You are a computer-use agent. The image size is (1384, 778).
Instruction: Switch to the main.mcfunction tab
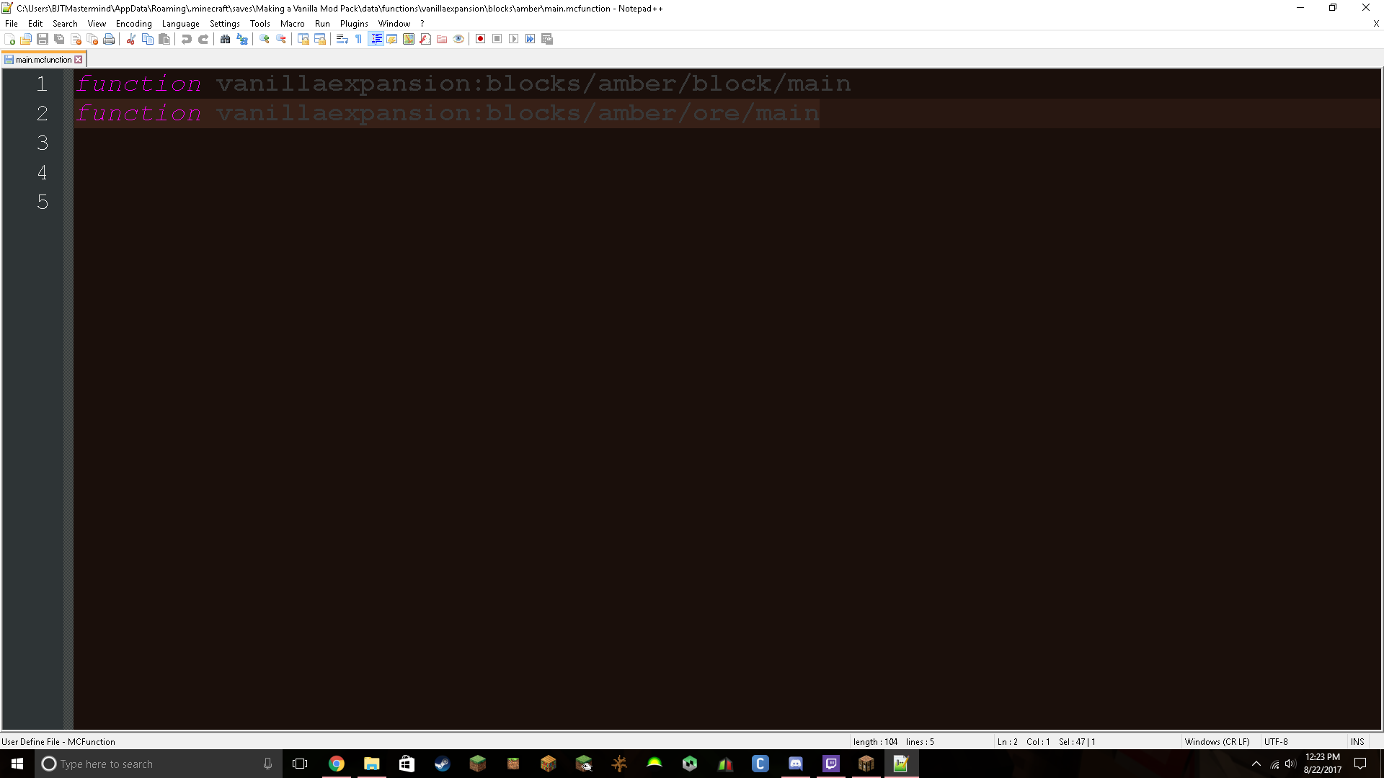point(43,60)
